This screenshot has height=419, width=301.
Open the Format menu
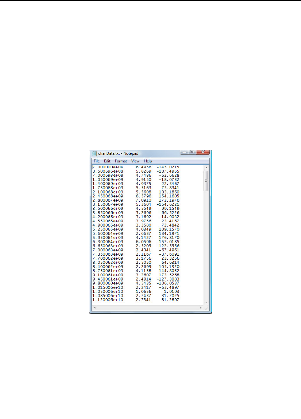(121, 161)
